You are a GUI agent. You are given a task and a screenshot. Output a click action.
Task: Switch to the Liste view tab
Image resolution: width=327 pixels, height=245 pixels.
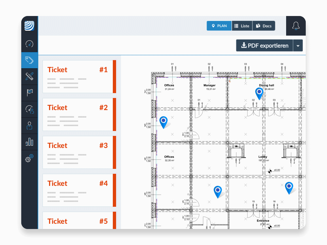point(242,26)
